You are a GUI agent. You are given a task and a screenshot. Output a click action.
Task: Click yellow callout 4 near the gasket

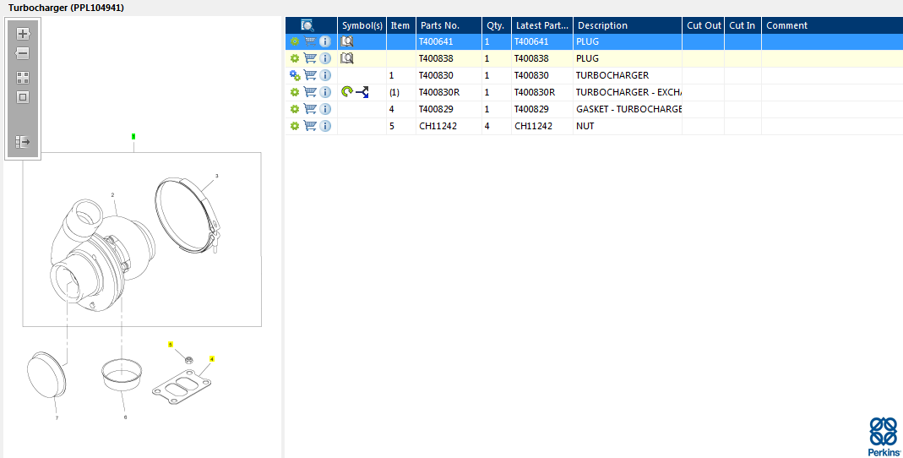tap(212, 359)
